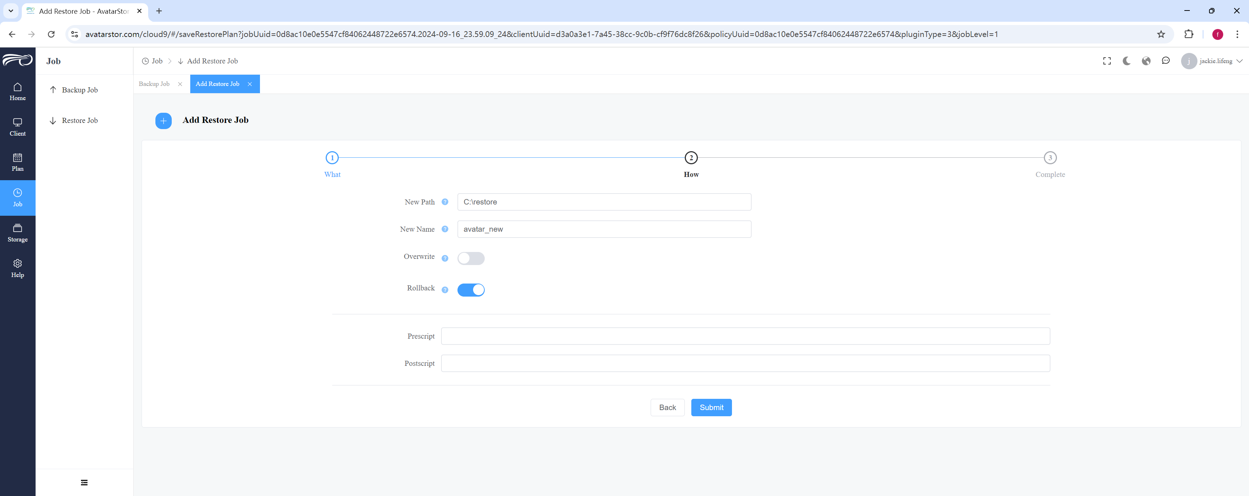
Task: Disable the Rollback switch
Action: point(471,290)
